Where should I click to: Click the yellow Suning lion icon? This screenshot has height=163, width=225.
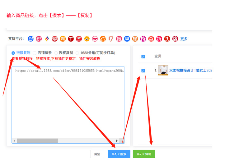coord(87,39)
